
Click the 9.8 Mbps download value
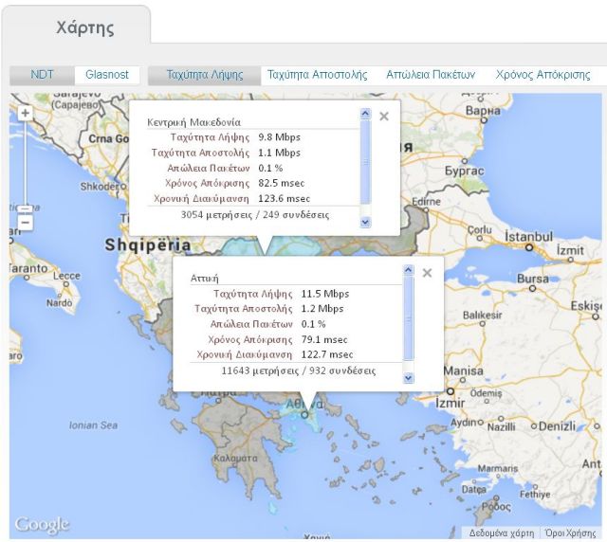279,137
